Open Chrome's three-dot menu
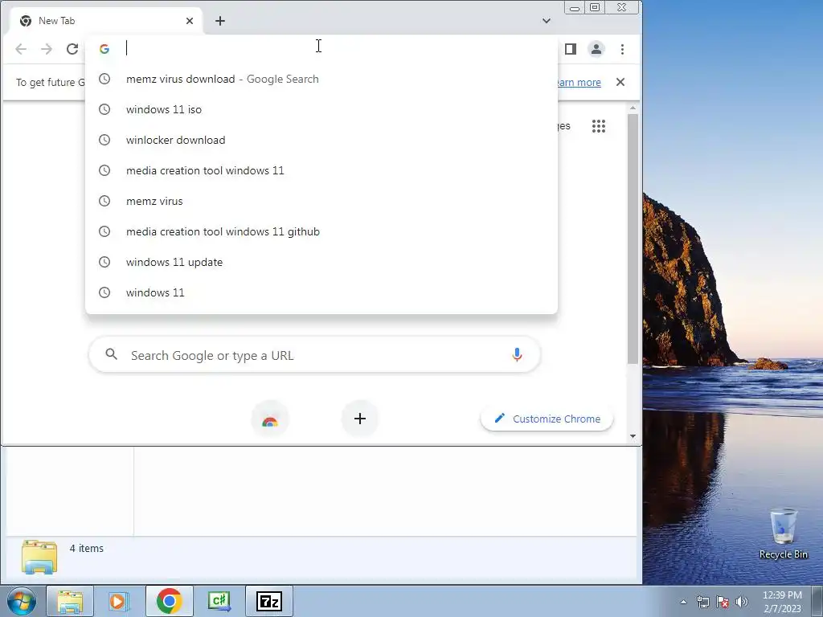 coord(623,49)
